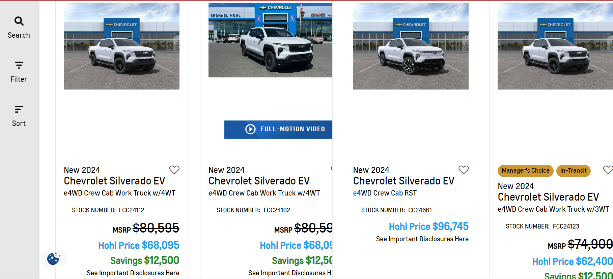Open first Chevrolet Silverado EV 4WT title
Viewport: 613px width, 279px height.
pos(114,181)
